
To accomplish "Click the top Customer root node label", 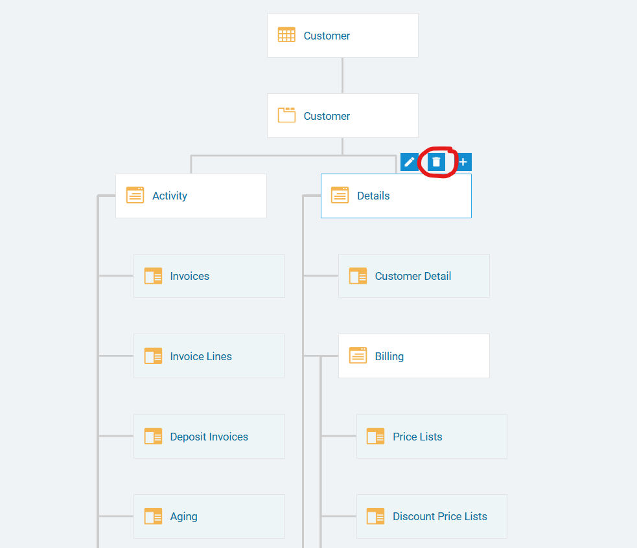I will (x=327, y=36).
